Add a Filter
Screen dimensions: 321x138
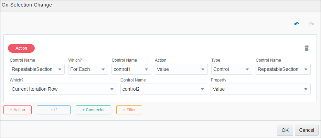(x=129, y=110)
